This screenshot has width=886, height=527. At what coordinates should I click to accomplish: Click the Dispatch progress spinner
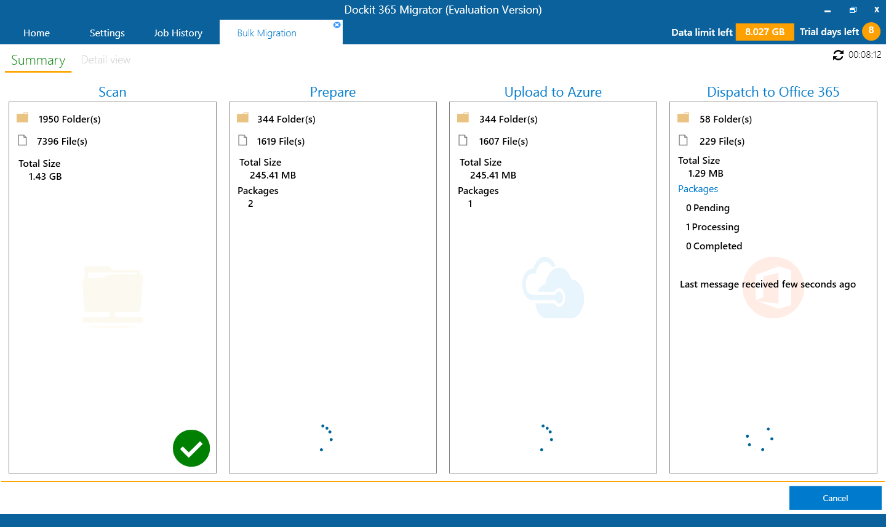[760, 439]
